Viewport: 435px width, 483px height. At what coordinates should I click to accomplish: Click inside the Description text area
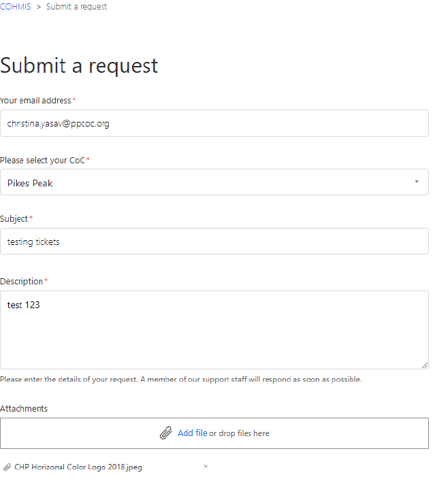[x=214, y=330]
